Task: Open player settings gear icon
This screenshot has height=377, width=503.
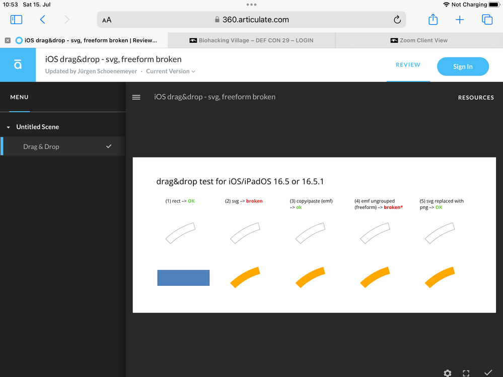Action: [x=448, y=373]
